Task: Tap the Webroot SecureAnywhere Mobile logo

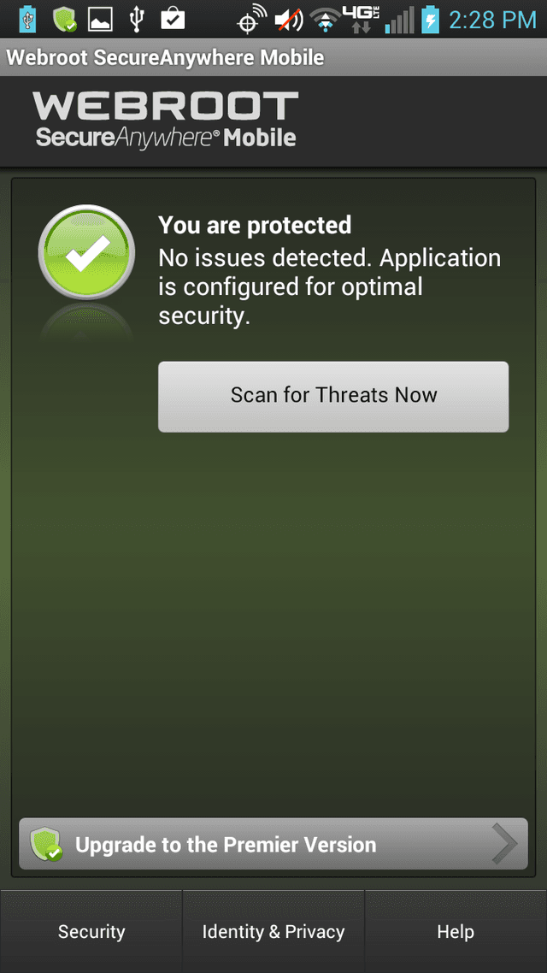Action: (x=166, y=121)
